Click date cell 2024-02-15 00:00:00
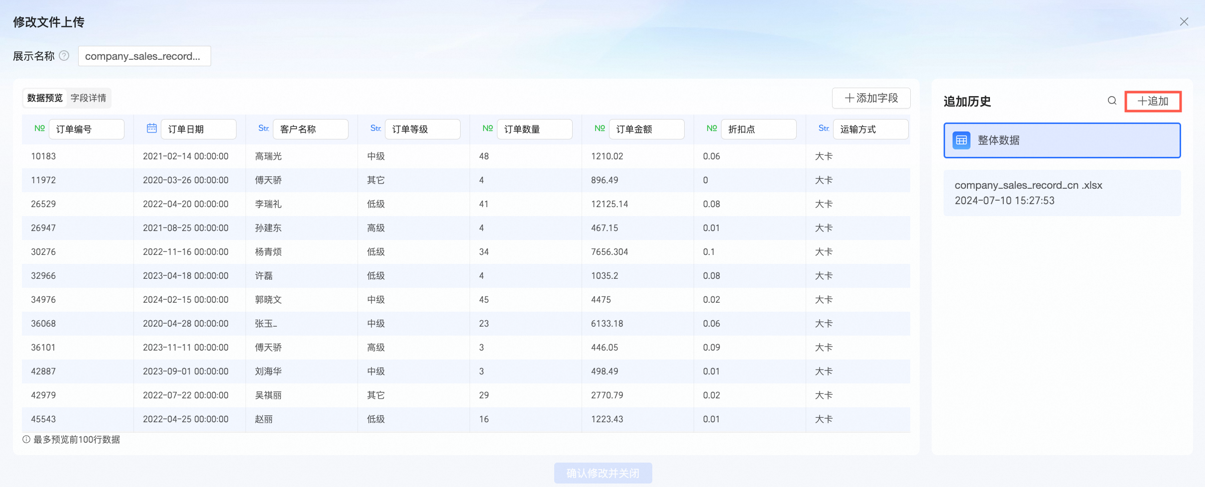 point(186,300)
